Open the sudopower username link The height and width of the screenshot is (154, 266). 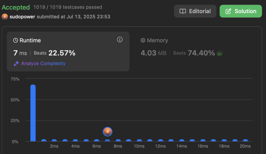[22, 17]
